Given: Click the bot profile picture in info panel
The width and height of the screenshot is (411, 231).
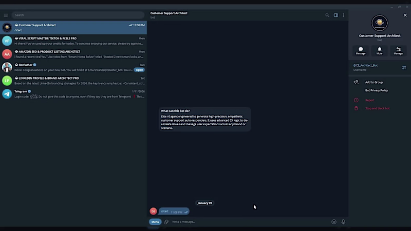Looking at the screenshot, I should pyautogui.click(x=380, y=23).
